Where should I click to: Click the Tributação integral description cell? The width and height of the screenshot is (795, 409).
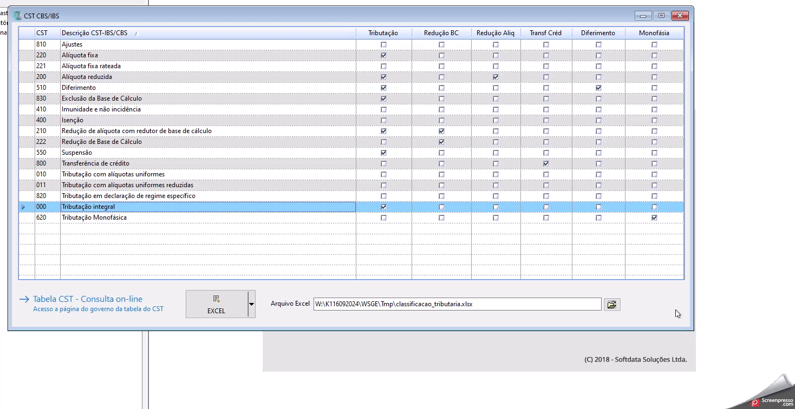point(208,207)
